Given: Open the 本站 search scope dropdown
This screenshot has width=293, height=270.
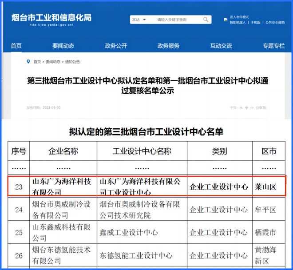Looking at the screenshot, I should point(139,20).
